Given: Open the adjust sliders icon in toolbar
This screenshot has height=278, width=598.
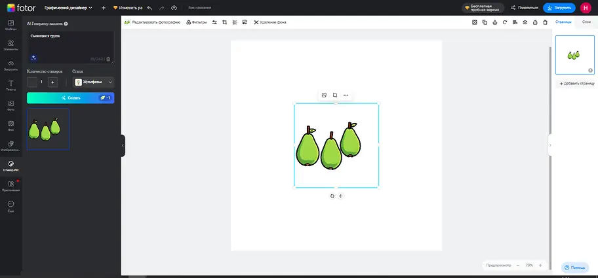Looking at the screenshot, I should pyautogui.click(x=214, y=22).
